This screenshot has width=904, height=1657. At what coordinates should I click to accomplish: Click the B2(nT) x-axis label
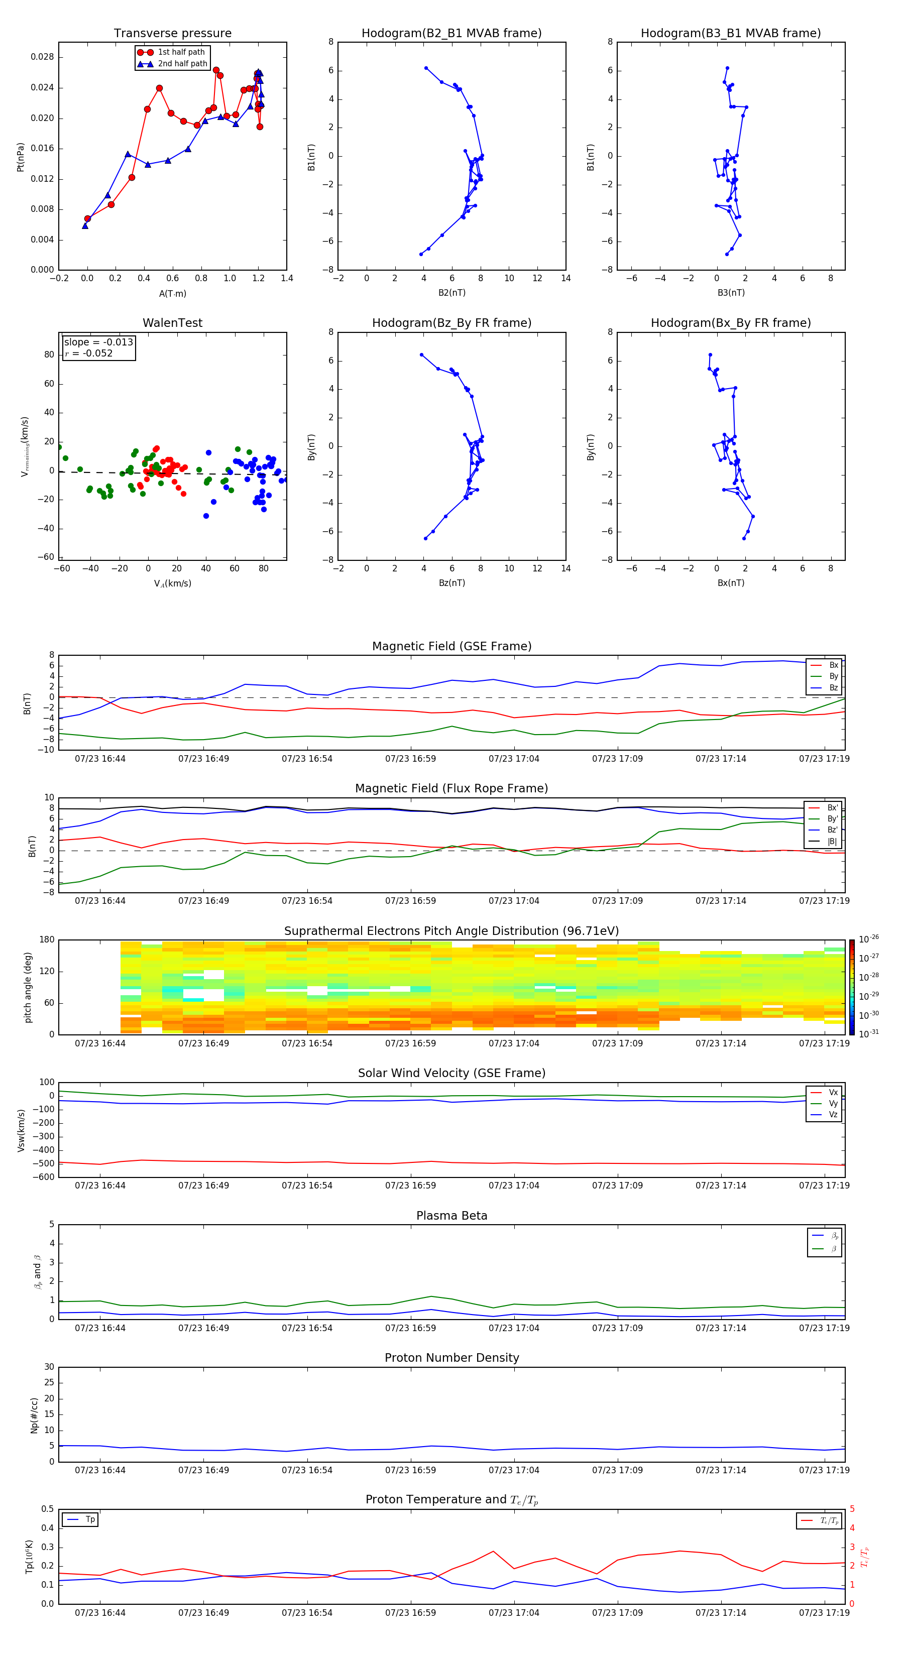451,293
